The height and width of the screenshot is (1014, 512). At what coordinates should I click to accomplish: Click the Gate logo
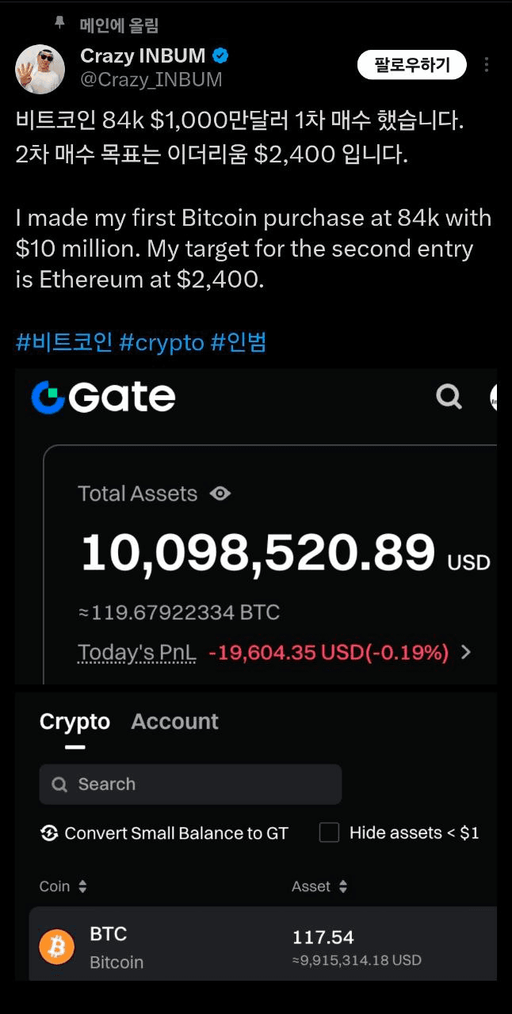(103, 397)
